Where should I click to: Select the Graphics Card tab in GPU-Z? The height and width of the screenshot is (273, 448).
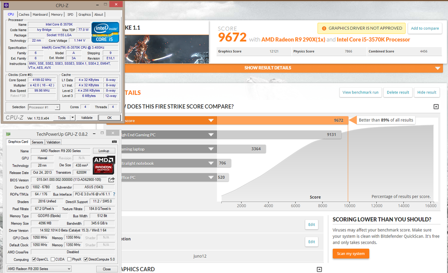pyautogui.click(x=18, y=142)
